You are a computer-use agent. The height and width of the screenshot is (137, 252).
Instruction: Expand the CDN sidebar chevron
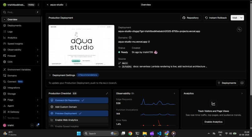click(38, 62)
